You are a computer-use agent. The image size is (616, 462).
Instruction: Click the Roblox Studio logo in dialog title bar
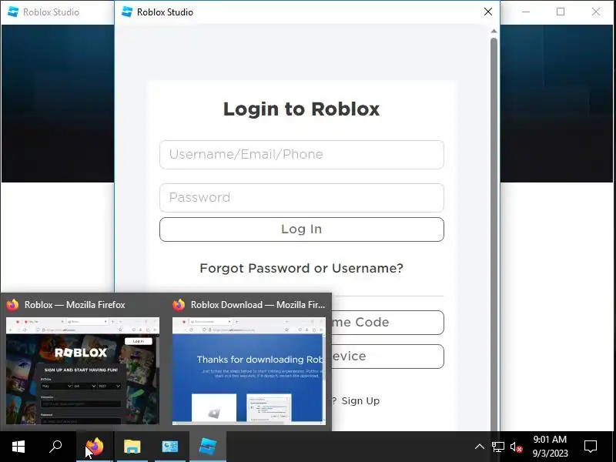click(127, 12)
